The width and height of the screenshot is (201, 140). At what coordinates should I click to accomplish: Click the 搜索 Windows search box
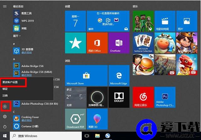[46, 136]
